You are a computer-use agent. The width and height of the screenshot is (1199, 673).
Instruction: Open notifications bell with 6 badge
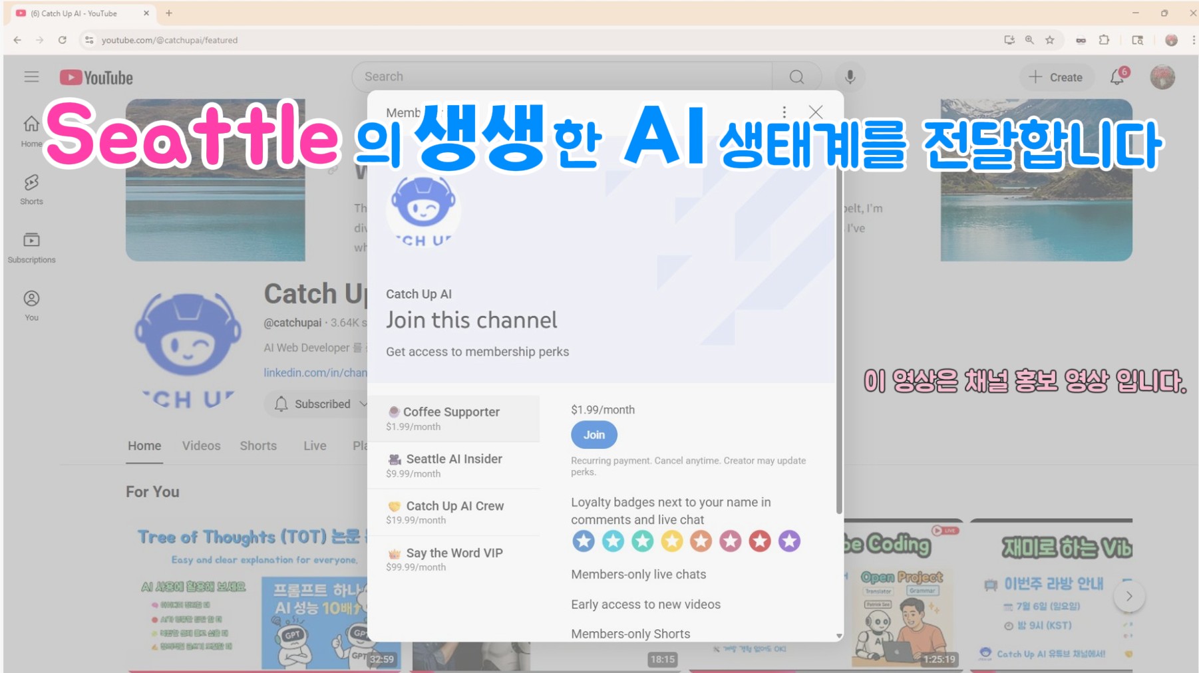(x=1118, y=76)
